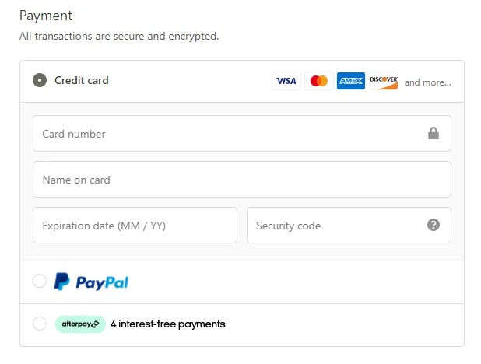Image resolution: width=481 pixels, height=364 pixels.
Task: Click the Expiration date (MM / YY) field
Action: tap(135, 226)
